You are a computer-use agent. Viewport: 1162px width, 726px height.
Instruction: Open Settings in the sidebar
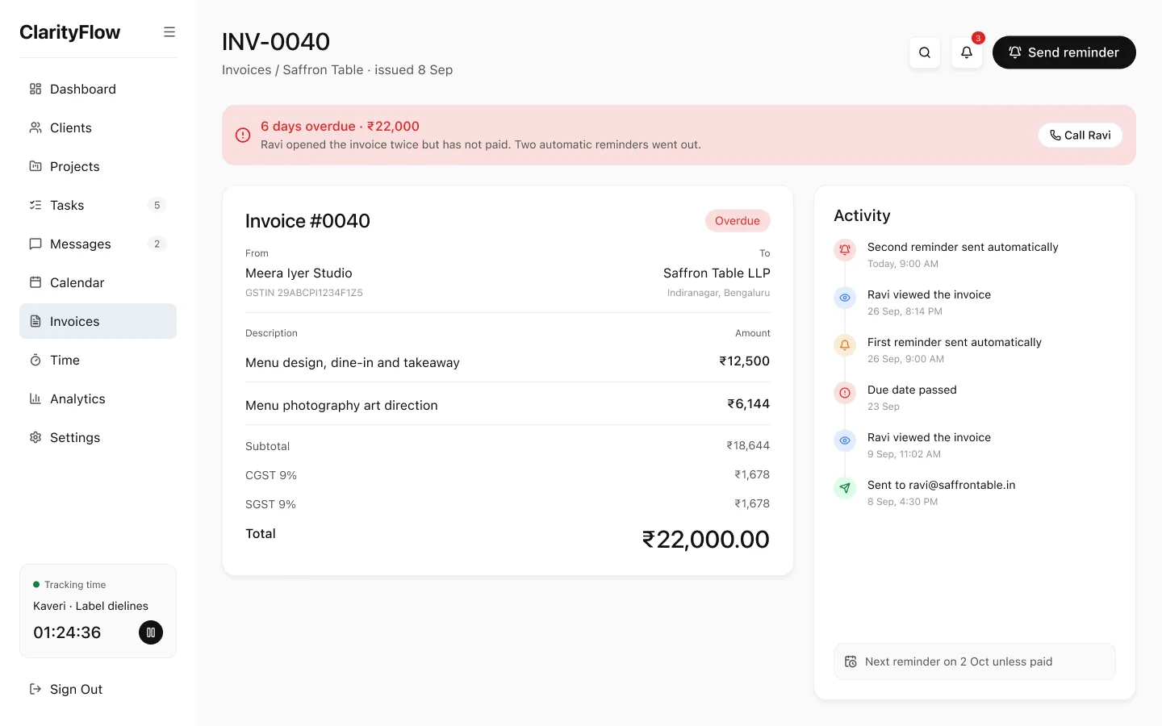click(98, 437)
